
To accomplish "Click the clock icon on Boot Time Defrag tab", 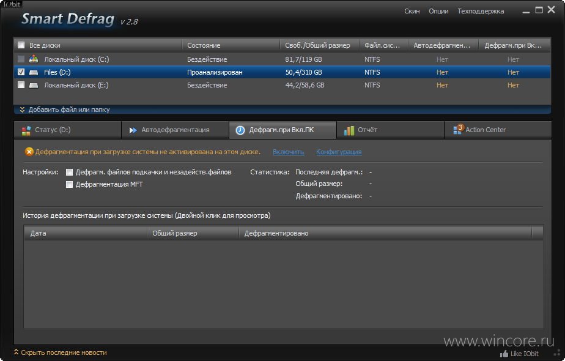I will 240,130.
